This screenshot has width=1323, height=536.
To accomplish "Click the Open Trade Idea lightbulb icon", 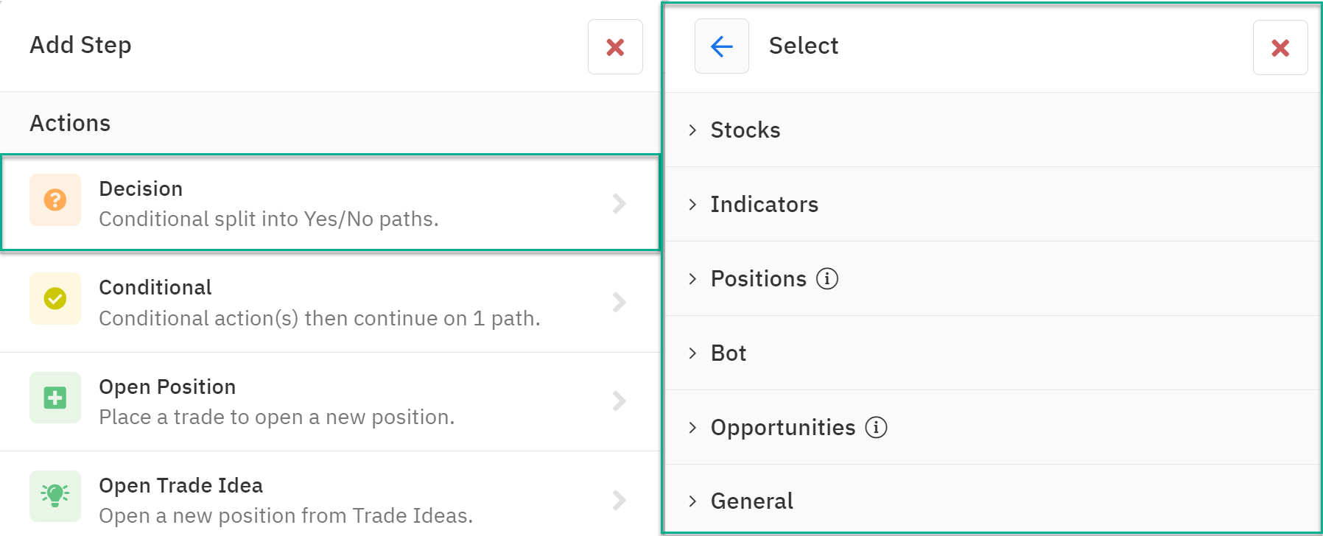I will point(55,496).
